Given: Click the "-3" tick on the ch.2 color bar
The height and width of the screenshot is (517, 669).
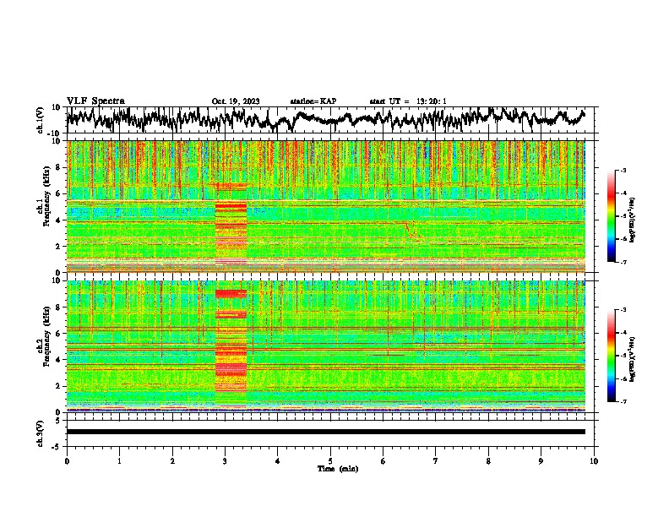Looking at the screenshot, I should click(623, 310).
